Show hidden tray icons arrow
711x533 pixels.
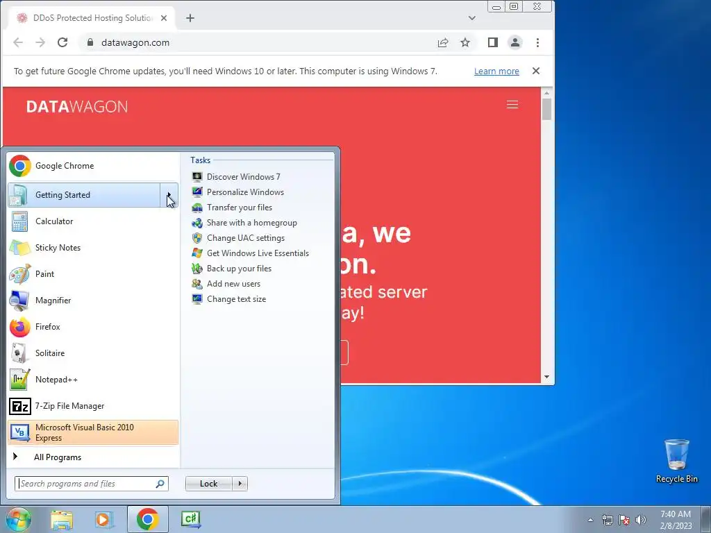point(590,520)
